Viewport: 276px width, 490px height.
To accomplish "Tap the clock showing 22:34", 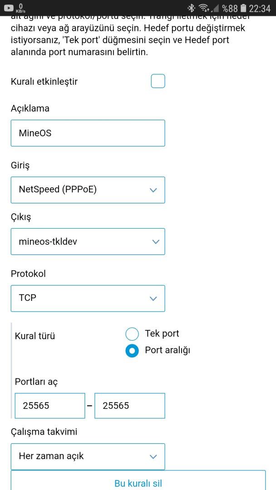I will pyautogui.click(x=260, y=8).
